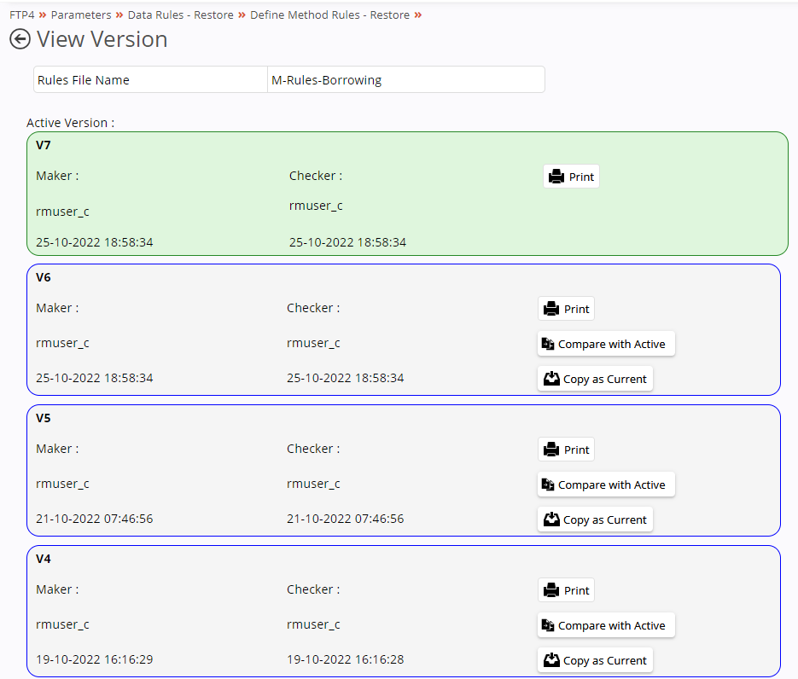Copy V4 as Current
Screen dimensions: 798x679
pyautogui.click(x=595, y=661)
